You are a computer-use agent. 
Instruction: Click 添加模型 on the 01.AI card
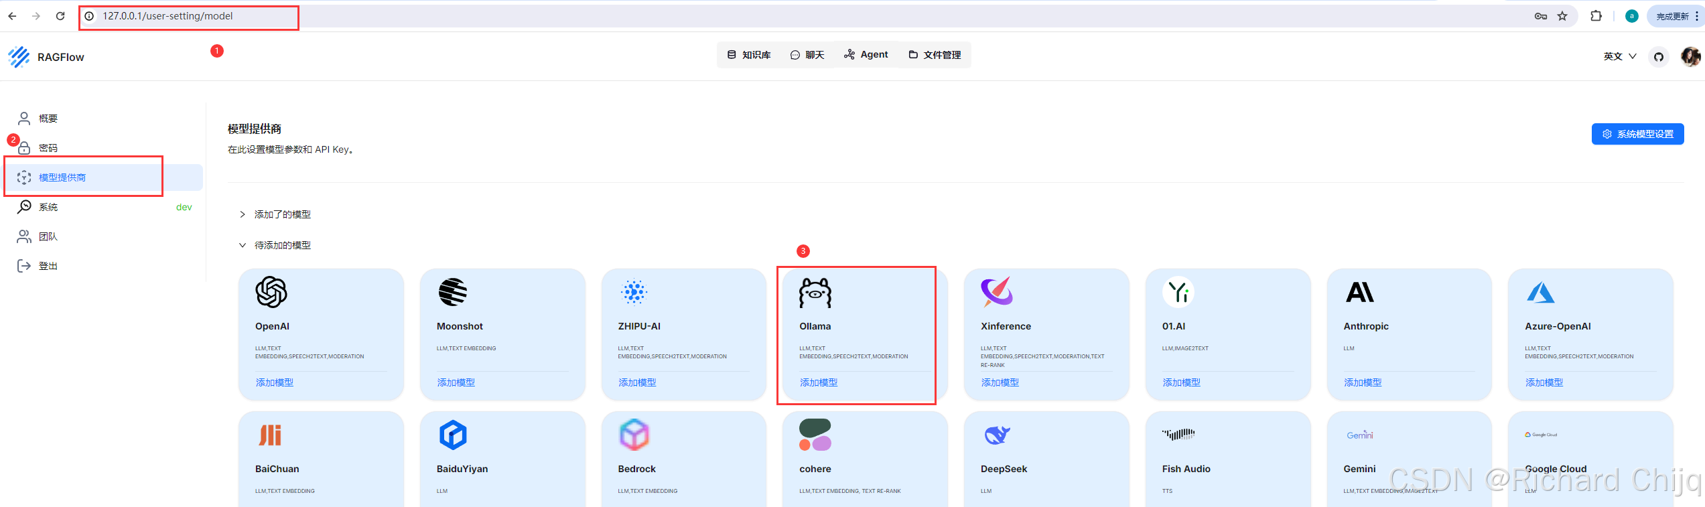pyautogui.click(x=1182, y=382)
